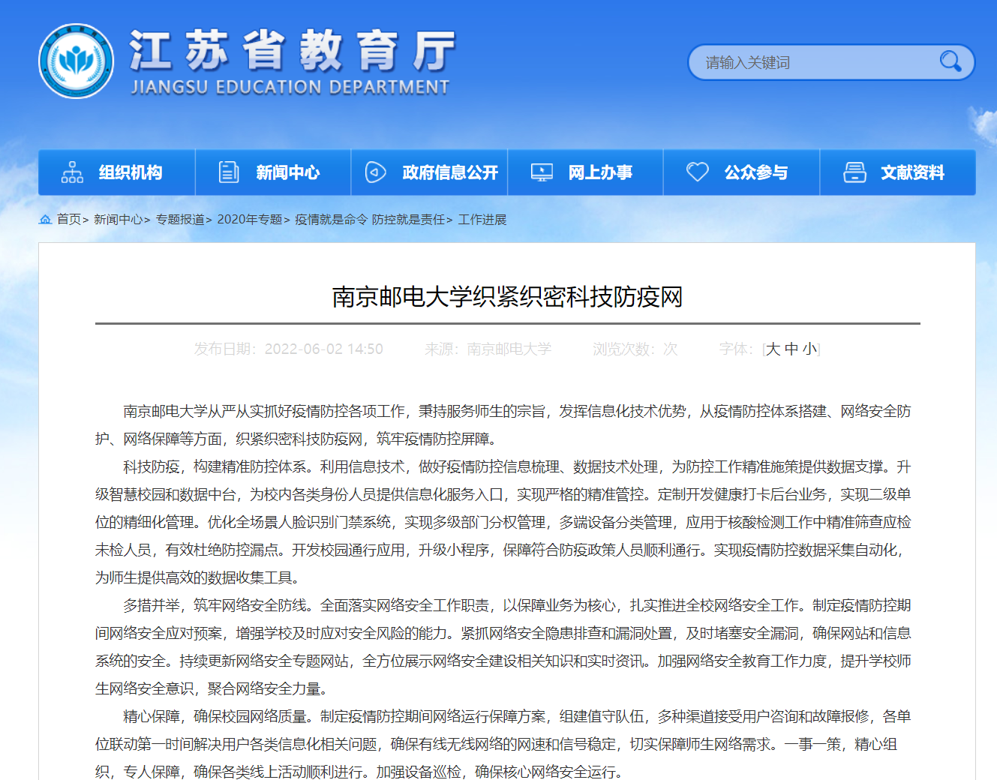Click the paragraph starting 精心保障，确保校园网络质量
Image resolution: width=997 pixels, height=780 pixels.
click(x=503, y=744)
